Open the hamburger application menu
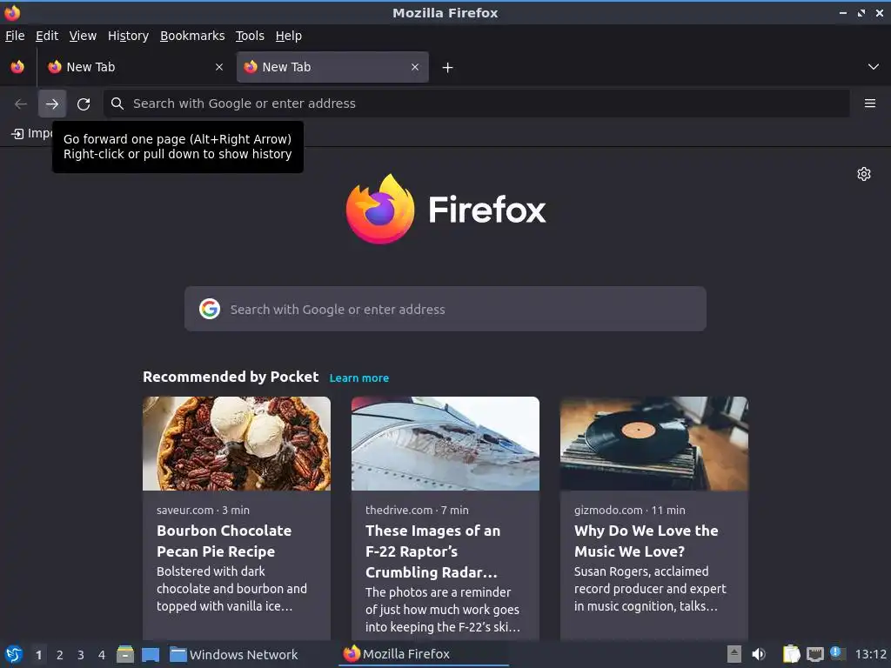The width and height of the screenshot is (891, 668). (x=869, y=104)
